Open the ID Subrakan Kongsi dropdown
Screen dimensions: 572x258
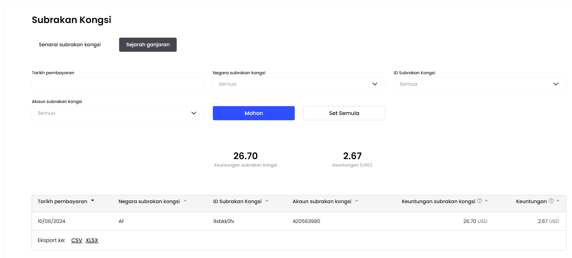pos(480,84)
